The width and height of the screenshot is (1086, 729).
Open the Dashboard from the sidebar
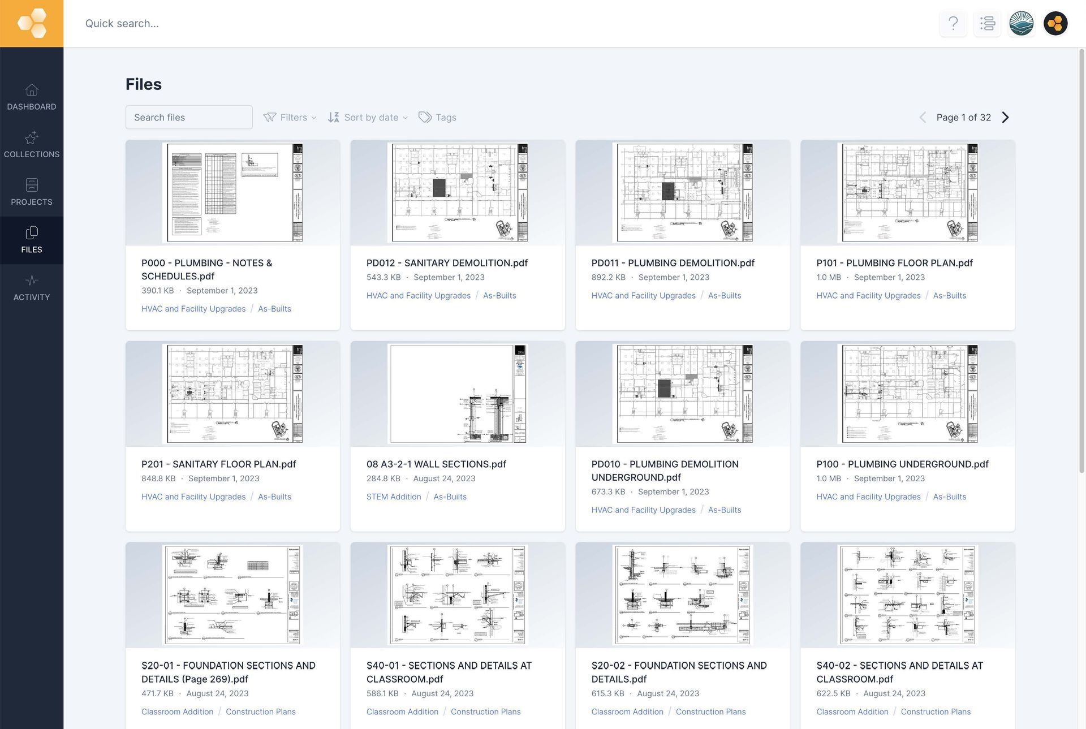(x=32, y=97)
